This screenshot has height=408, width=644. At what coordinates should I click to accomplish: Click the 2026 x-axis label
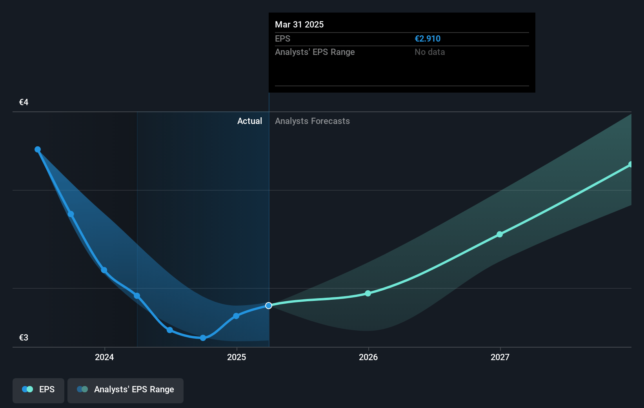coord(368,357)
